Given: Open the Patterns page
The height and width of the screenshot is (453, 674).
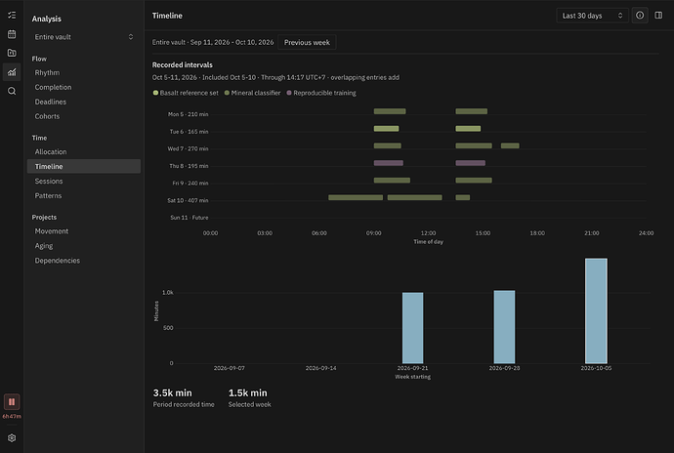Looking at the screenshot, I should (x=84, y=195).
